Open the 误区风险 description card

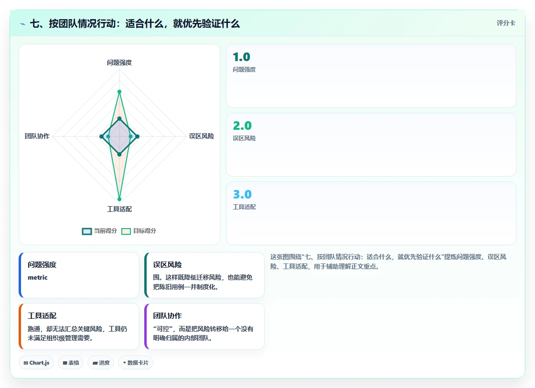[204, 275]
